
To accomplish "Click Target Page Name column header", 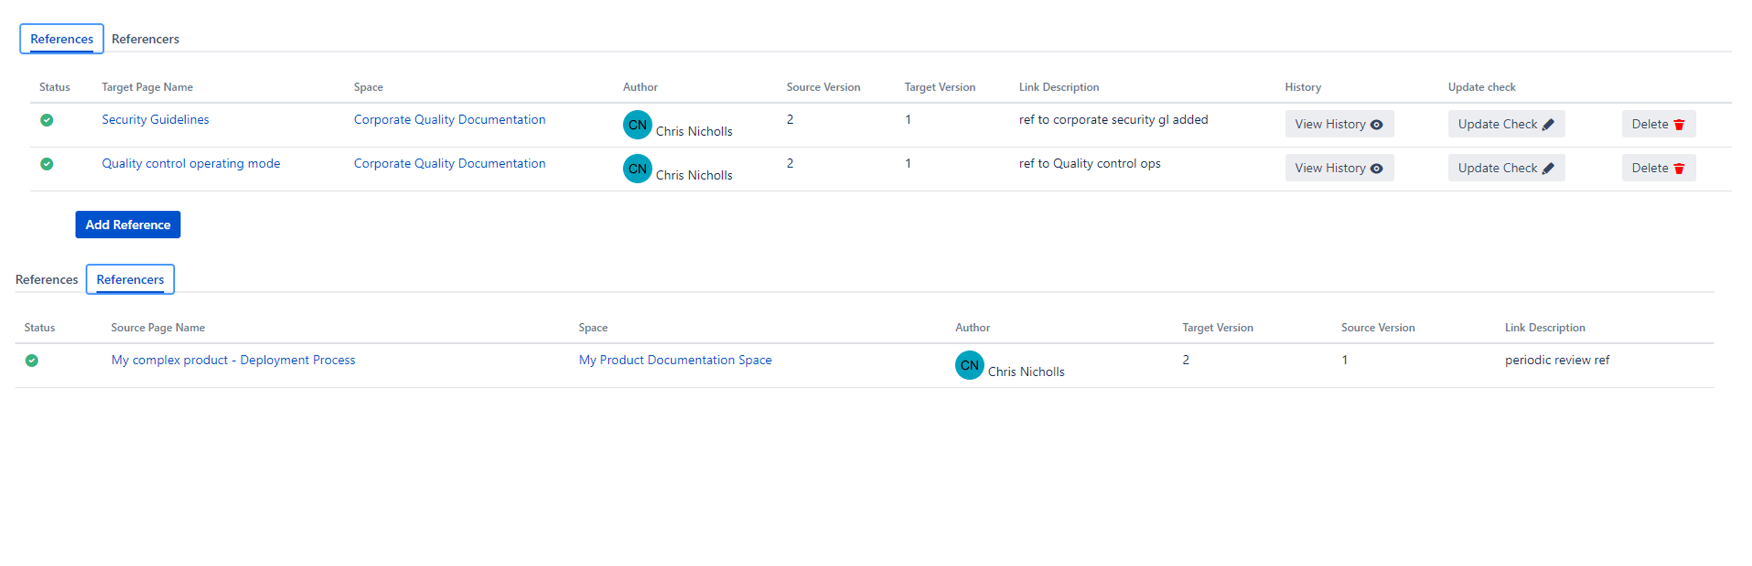I will [147, 87].
